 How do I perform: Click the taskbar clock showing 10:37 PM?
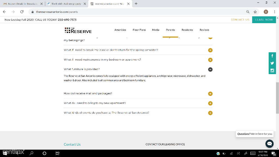(x=263, y=153)
